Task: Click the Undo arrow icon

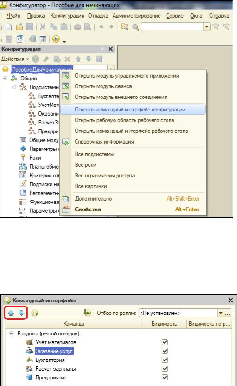Action: pos(101,26)
